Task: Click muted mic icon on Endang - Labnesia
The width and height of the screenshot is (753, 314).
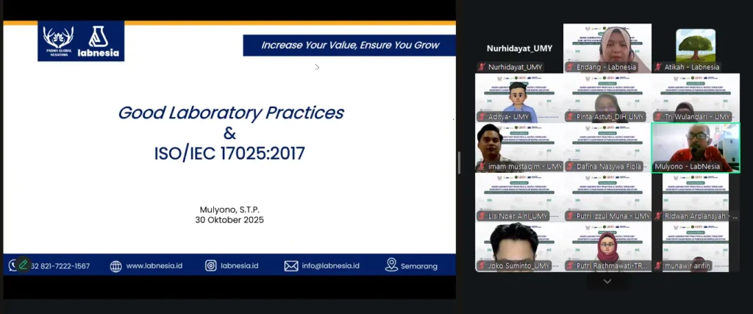Action: coord(569,67)
